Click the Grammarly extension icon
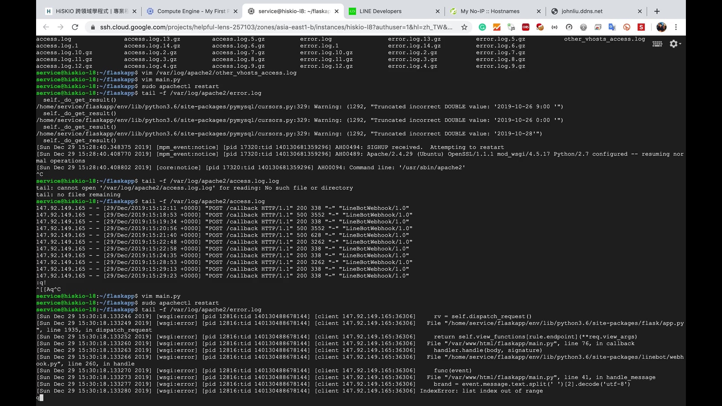Screen dimensions: 722x406 482,27
